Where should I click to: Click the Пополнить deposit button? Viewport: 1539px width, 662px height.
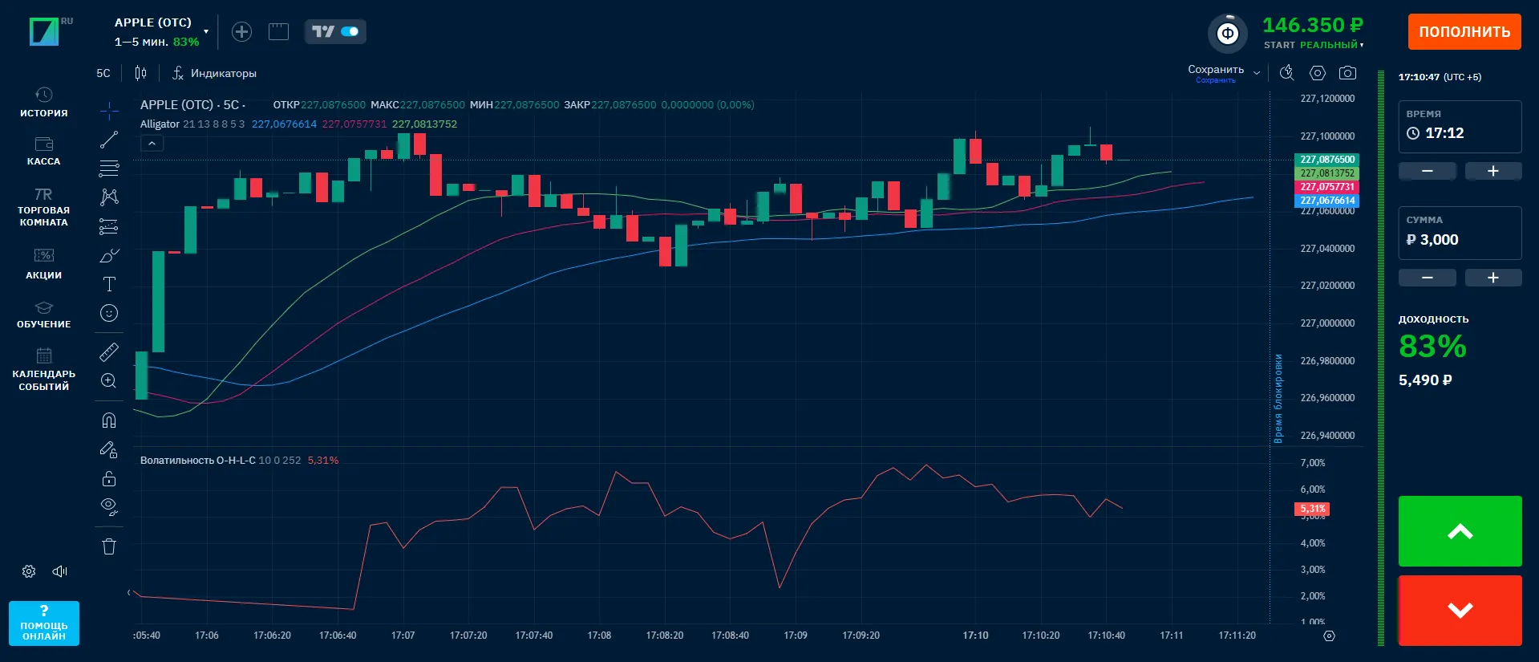(x=1464, y=32)
